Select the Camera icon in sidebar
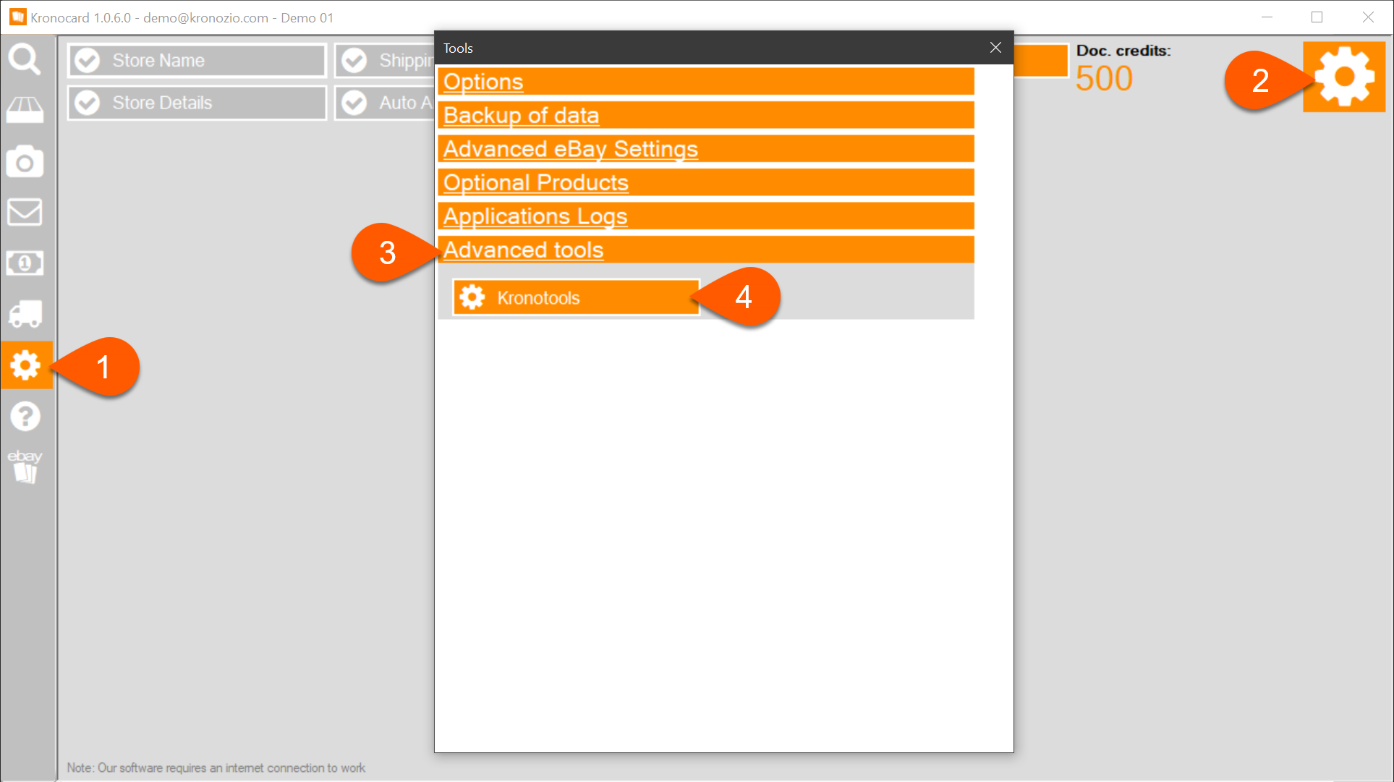This screenshot has width=1394, height=782. tap(26, 162)
